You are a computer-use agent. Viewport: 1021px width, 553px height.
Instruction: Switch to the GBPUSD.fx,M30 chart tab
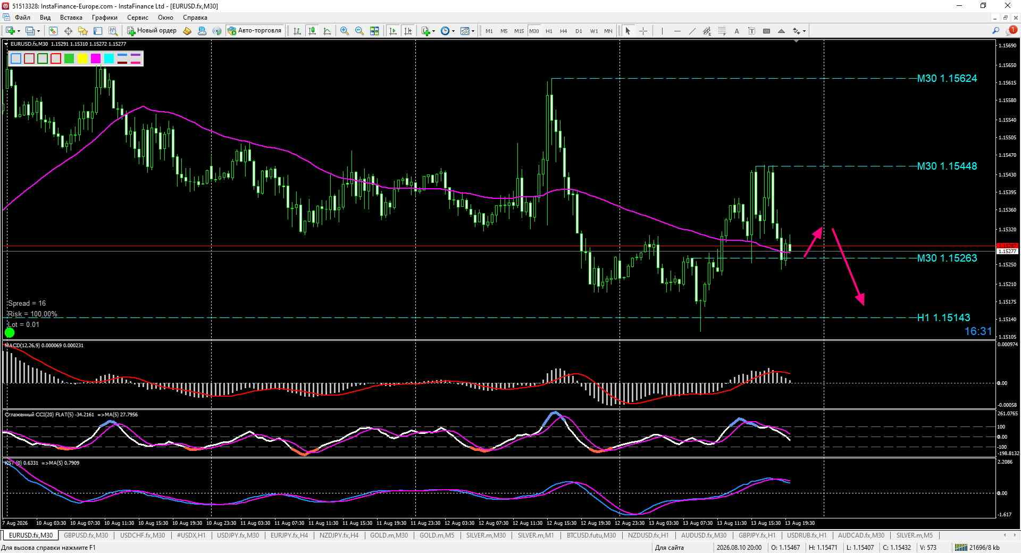coord(86,535)
